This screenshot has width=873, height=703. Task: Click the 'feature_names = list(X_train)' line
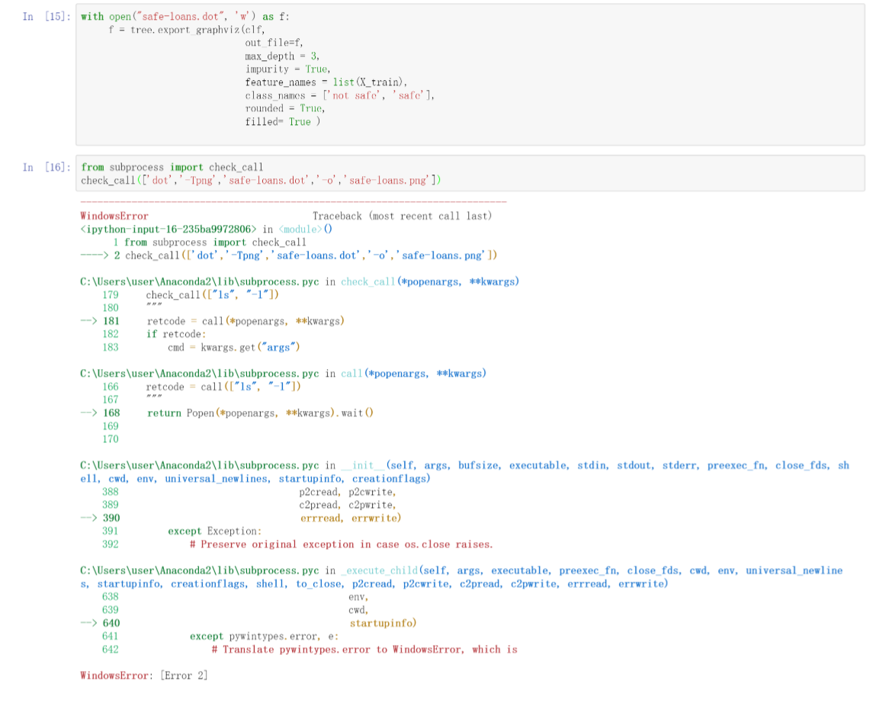tap(326, 82)
